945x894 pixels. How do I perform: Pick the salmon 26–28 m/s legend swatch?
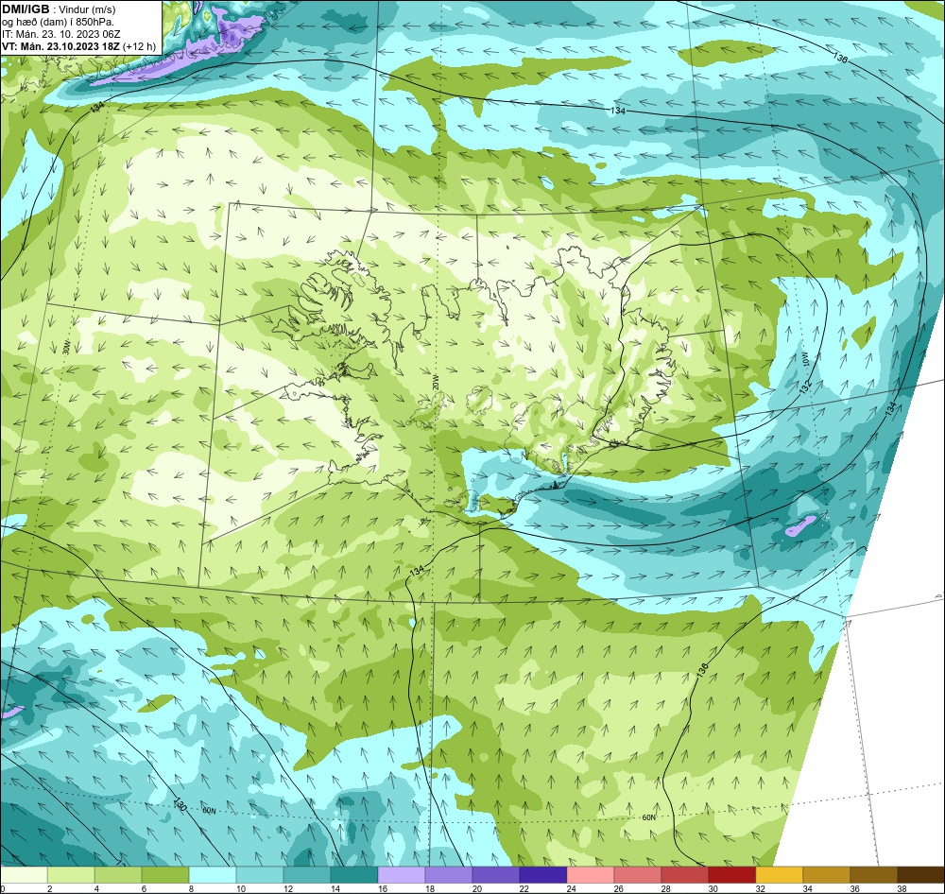(x=638, y=875)
